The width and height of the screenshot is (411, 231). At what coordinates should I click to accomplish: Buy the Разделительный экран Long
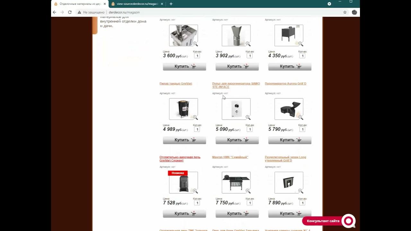point(290,213)
